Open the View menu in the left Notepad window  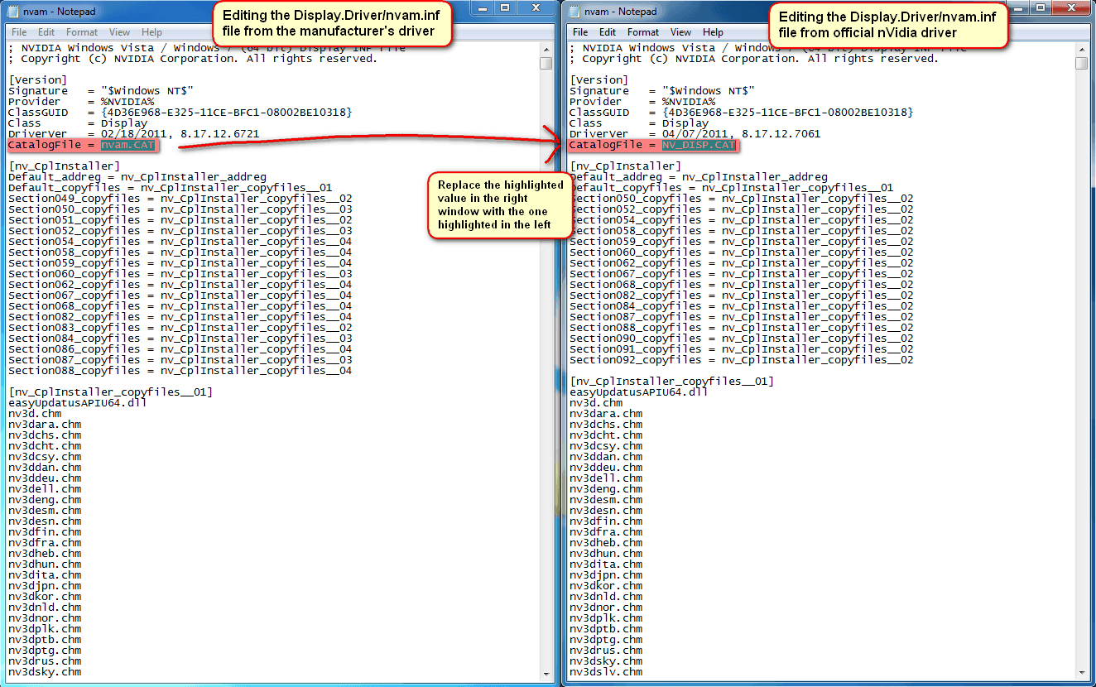click(120, 32)
